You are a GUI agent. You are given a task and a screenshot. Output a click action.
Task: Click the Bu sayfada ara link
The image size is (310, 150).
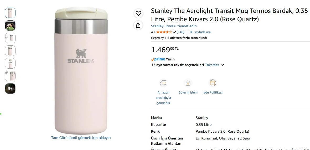point(200,32)
